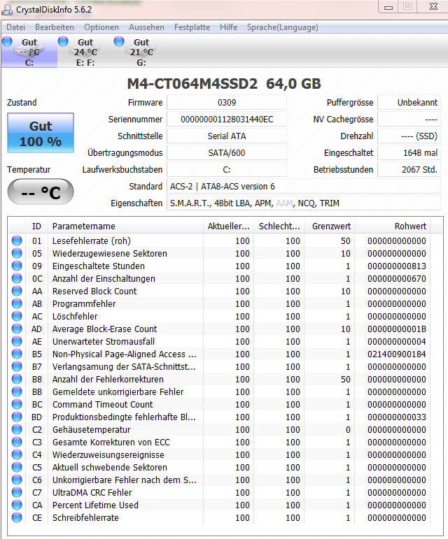Minimize the CrystalDiskInfo window
Image resolution: width=448 pixels, height=539 pixels.
coord(388,7)
